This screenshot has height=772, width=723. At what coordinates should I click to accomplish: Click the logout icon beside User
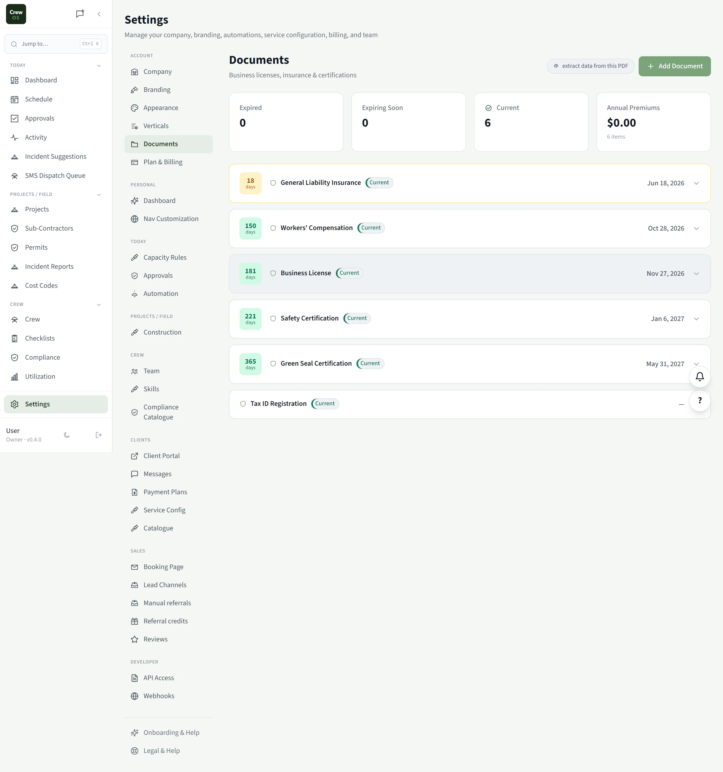coord(99,435)
